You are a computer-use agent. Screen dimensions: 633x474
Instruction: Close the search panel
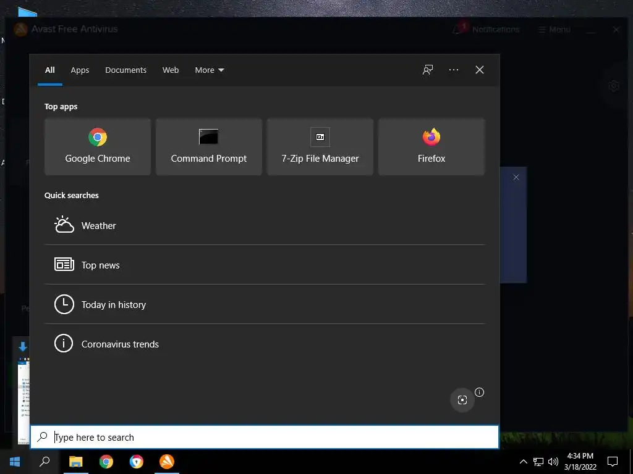coord(479,70)
